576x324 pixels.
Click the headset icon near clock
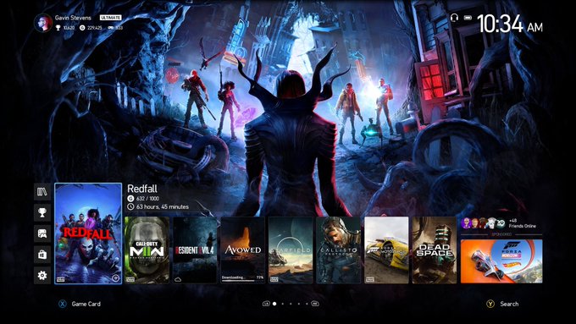tap(454, 18)
